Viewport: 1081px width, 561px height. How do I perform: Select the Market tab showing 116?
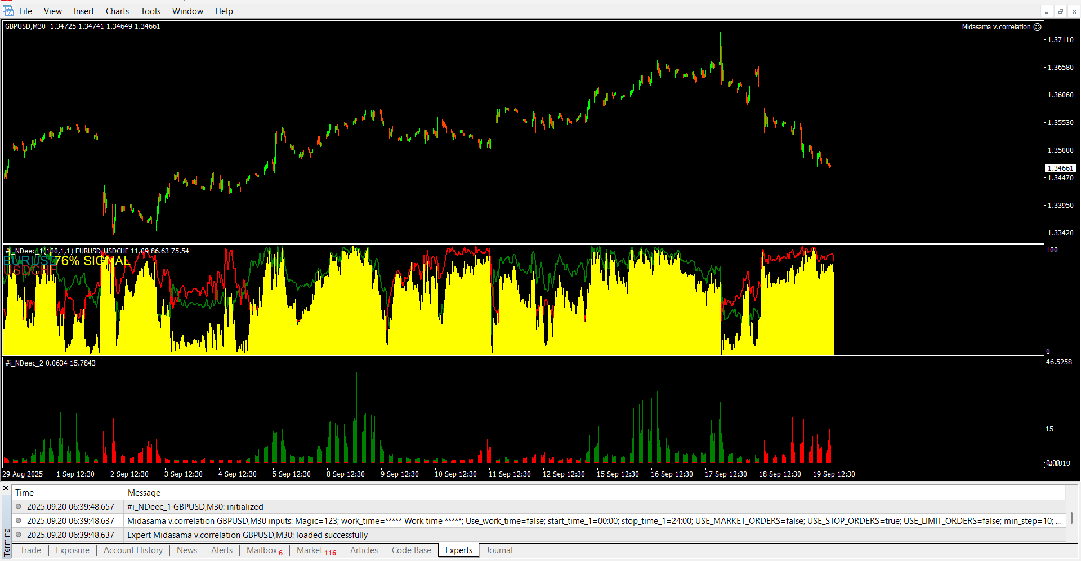[316, 550]
